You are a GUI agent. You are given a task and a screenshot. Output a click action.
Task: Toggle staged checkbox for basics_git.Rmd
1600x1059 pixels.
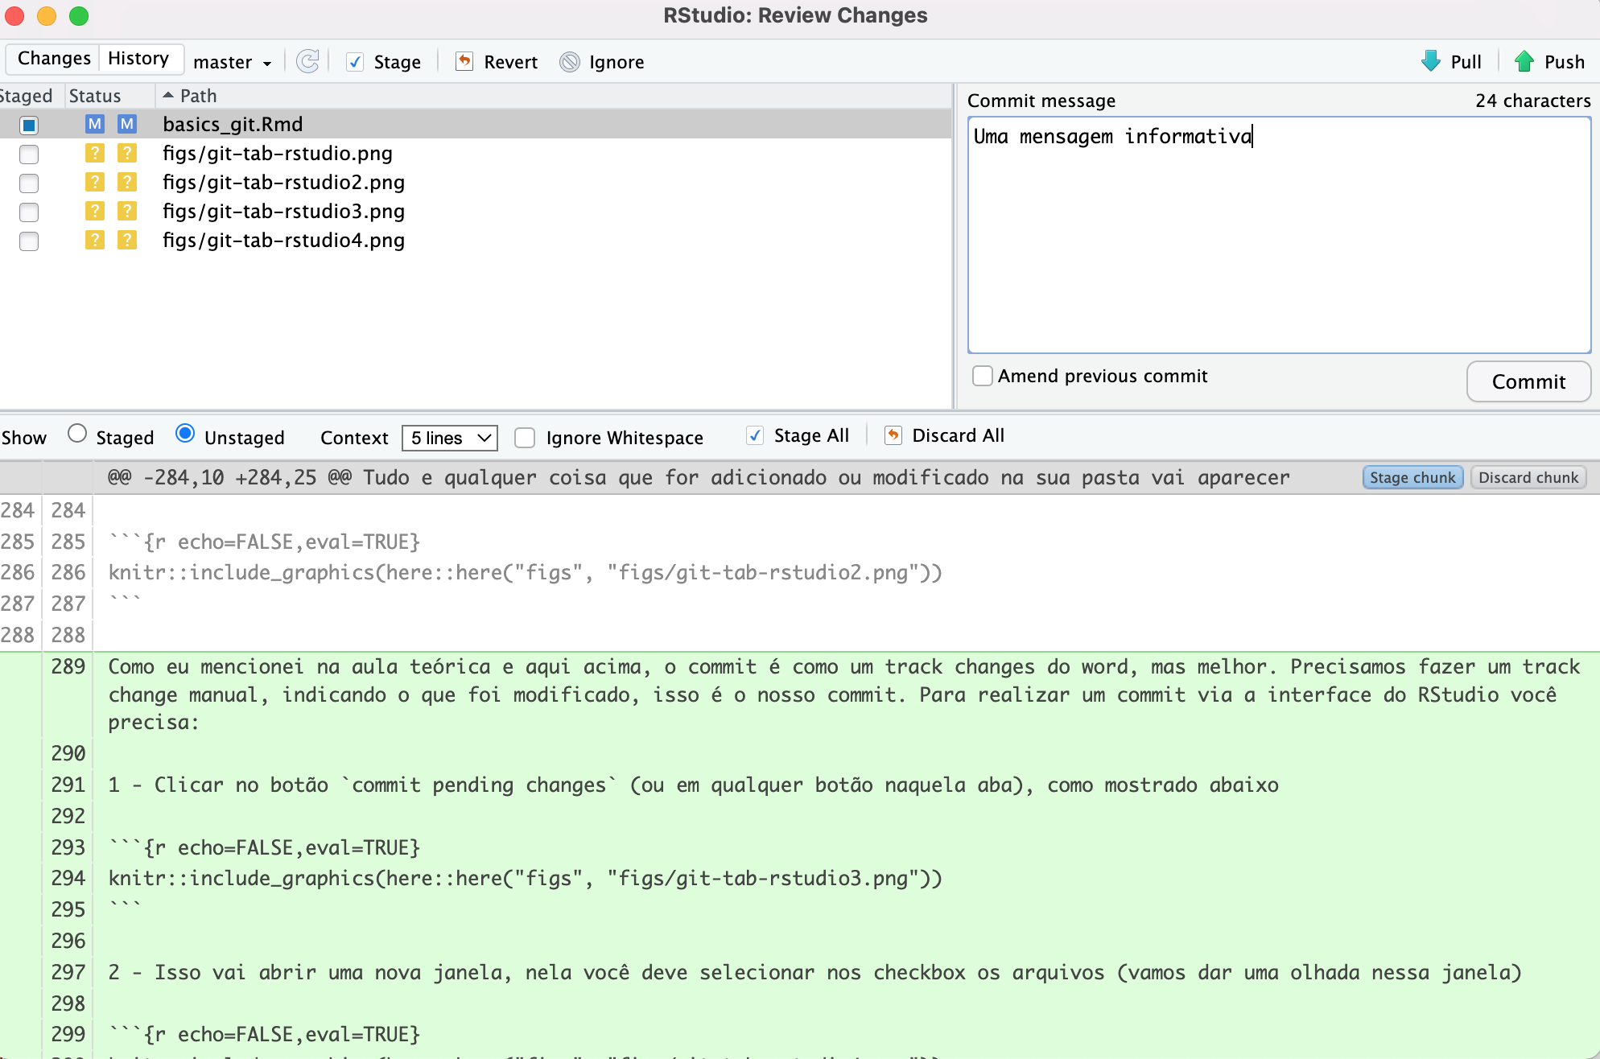29,126
